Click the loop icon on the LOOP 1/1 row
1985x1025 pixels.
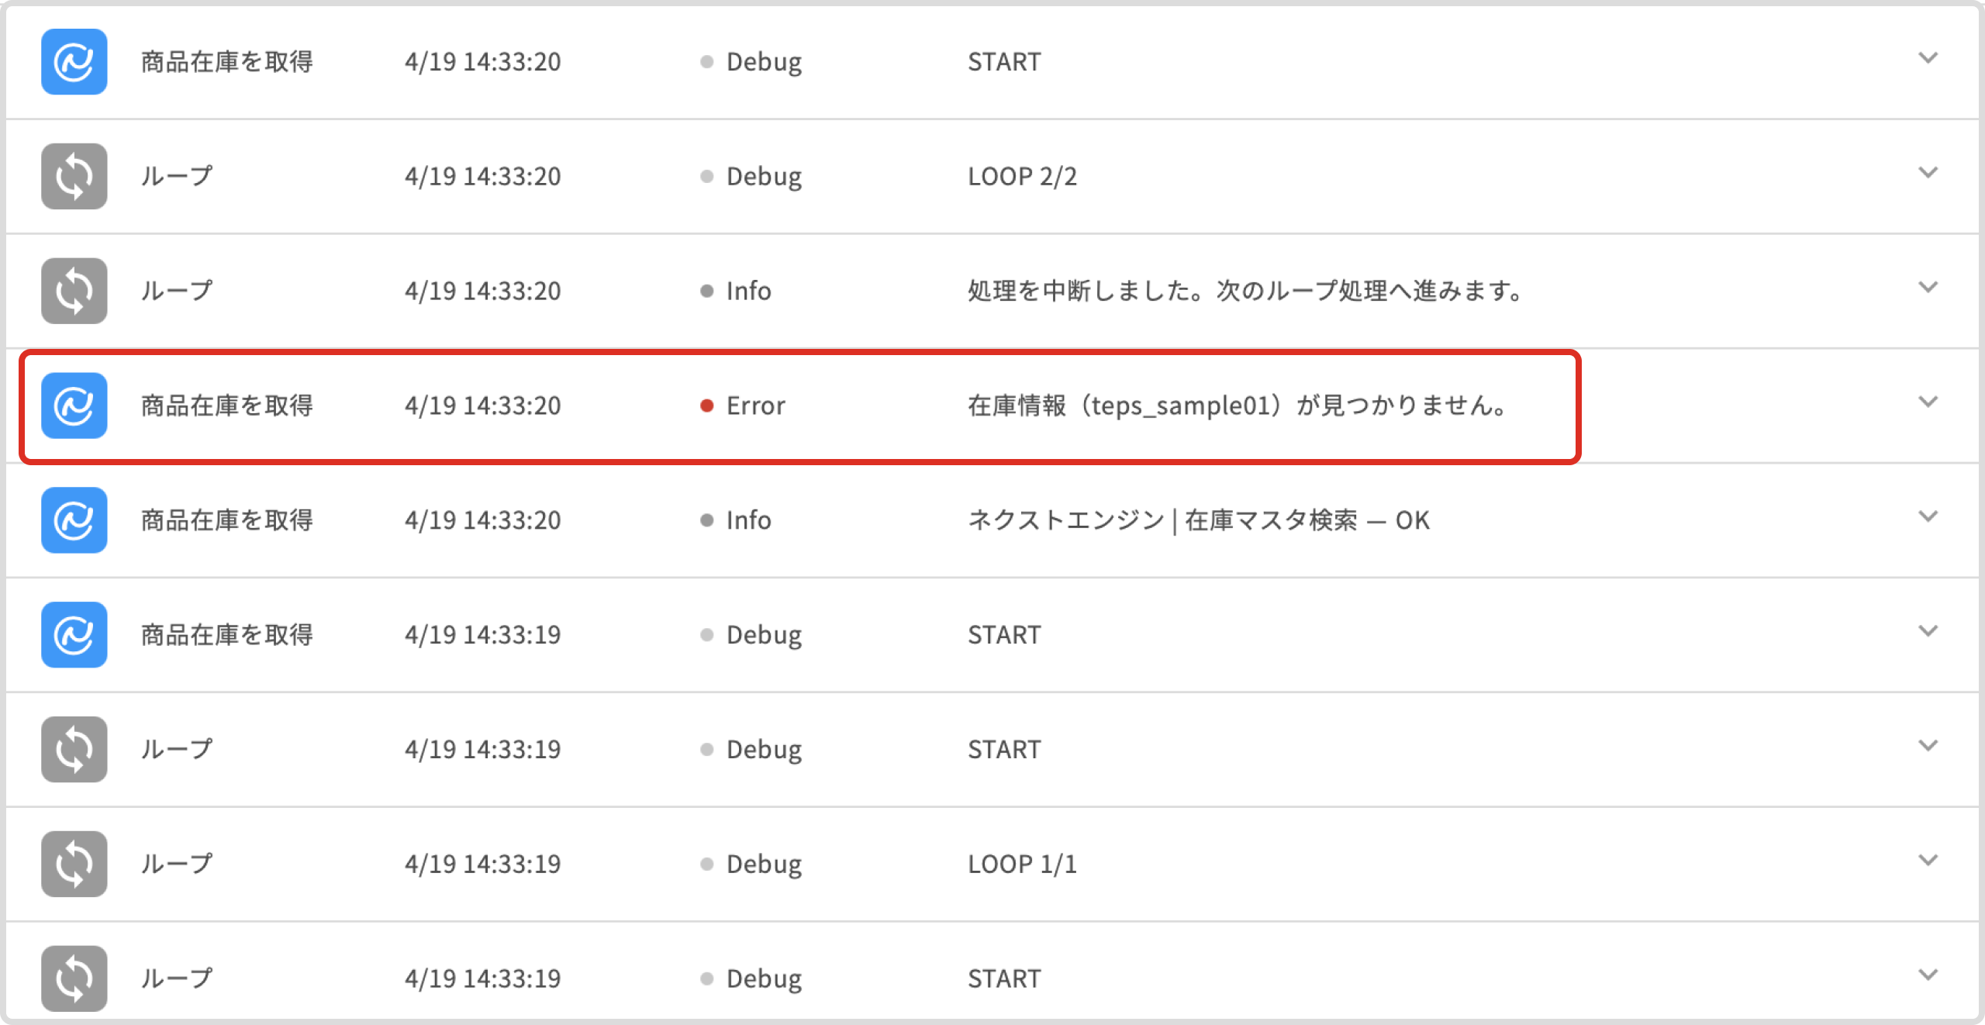(x=74, y=864)
